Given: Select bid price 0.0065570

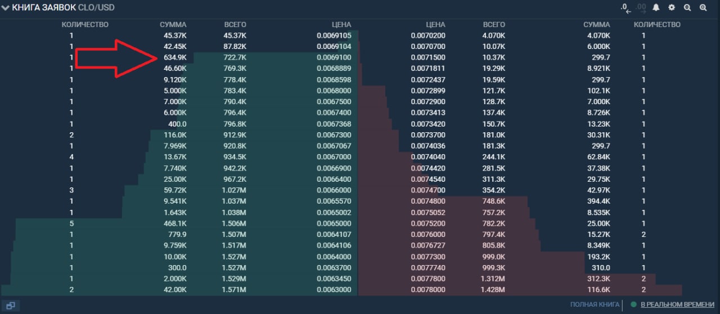Looking at the screenshot, I should (x=334, y=201).
